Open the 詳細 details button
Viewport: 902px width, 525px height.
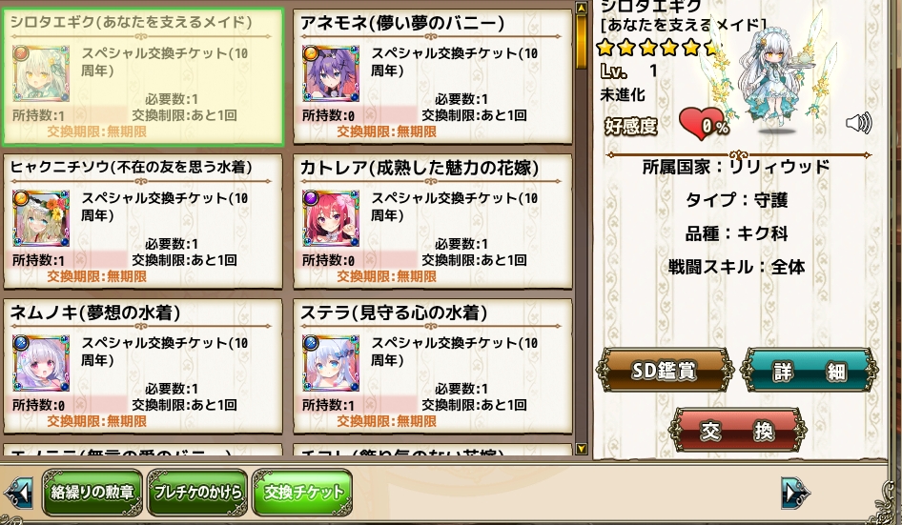click(x=810, y=371)
